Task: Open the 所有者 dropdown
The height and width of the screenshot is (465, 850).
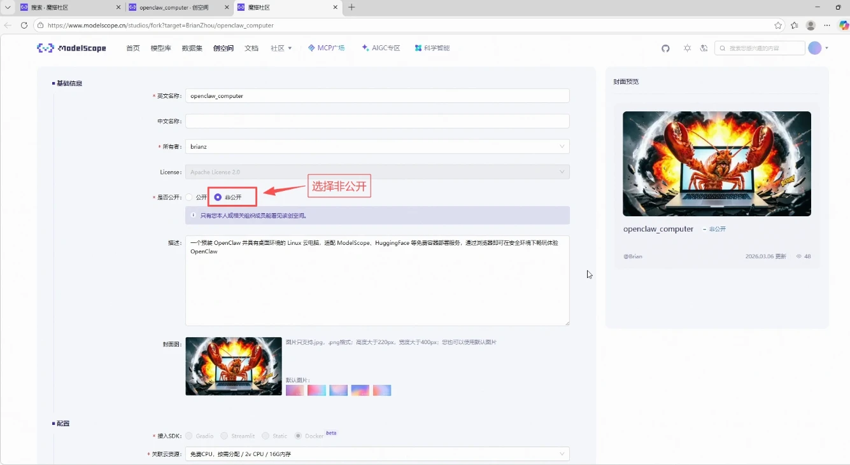Action: coord(376,146)
